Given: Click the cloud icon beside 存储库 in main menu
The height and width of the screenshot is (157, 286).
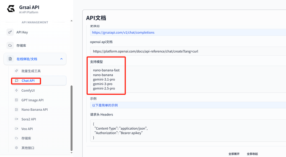Looking at the screenshot, I should click(10, 45).
